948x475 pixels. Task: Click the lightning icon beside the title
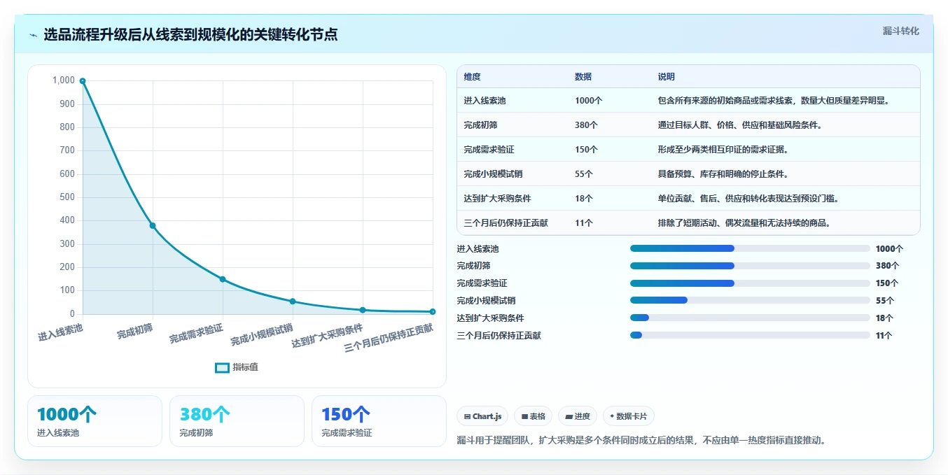(34, 35)
